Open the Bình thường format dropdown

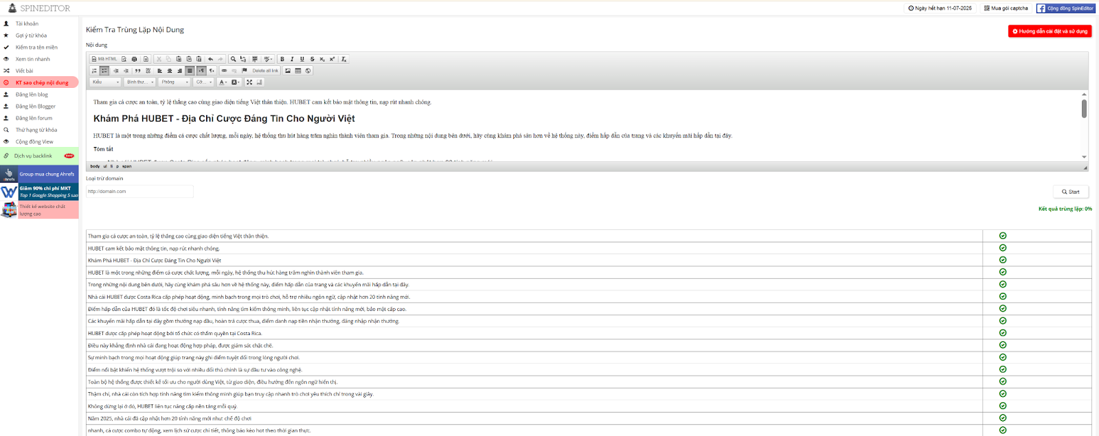(140, 82)
